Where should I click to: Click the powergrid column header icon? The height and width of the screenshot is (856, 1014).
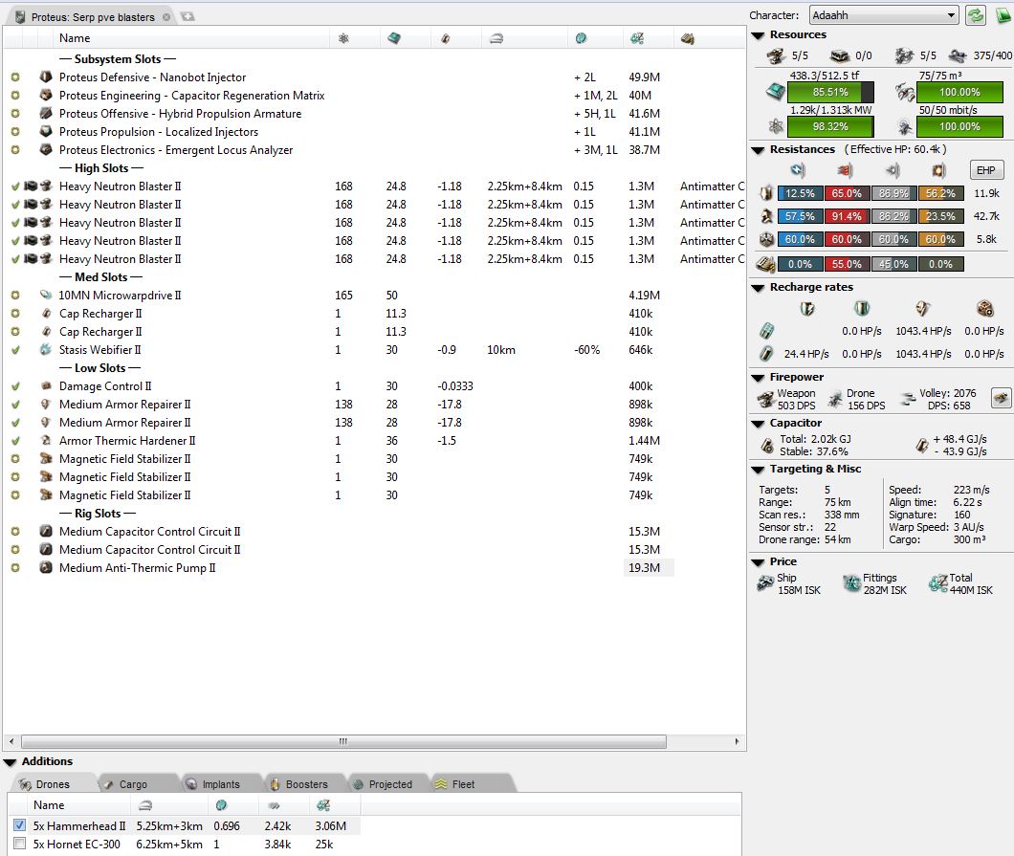[343, 38]
